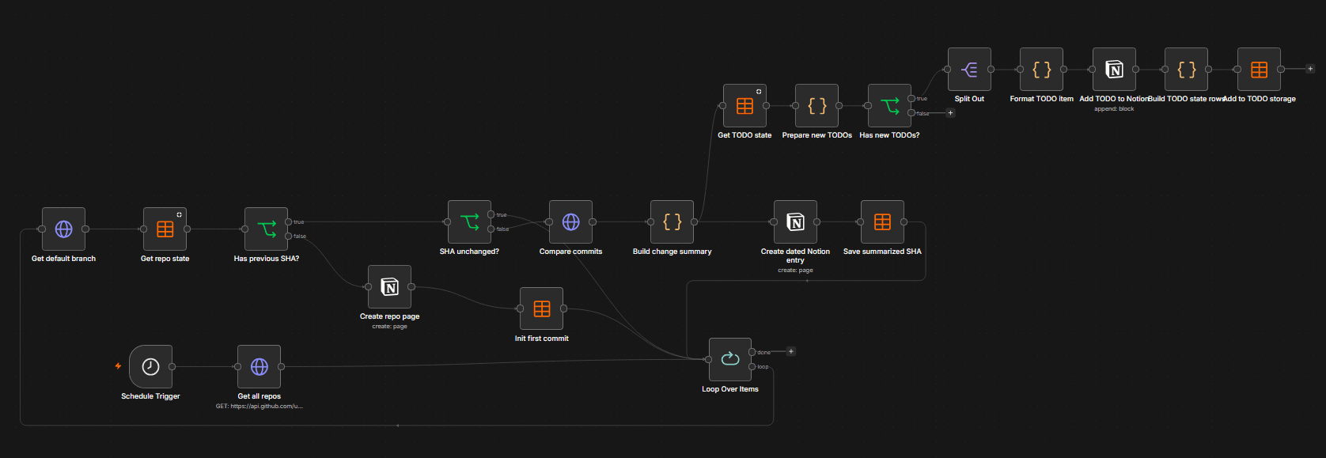Viewport: 1326px width, 458px height.
Task: Click the 'create: page' subtitle under Create repo page
Action: point(389,327)
